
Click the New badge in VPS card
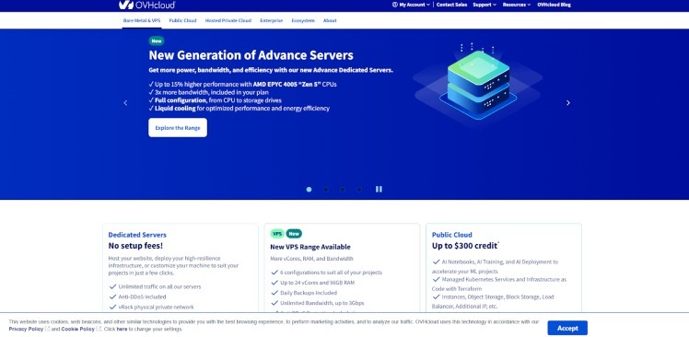tap(294, 234)
